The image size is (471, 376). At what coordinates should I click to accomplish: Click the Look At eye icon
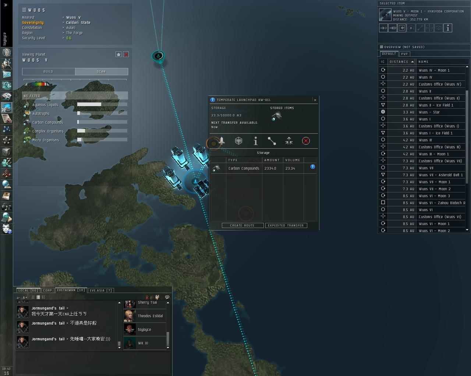pos(439,28)
